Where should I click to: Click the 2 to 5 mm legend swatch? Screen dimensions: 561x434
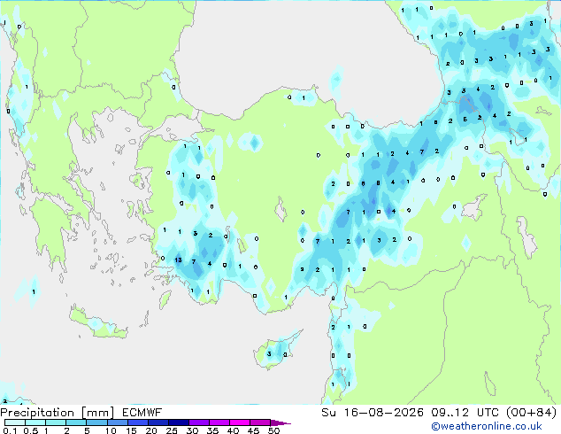pyautogui.click(x=76, y=422)
